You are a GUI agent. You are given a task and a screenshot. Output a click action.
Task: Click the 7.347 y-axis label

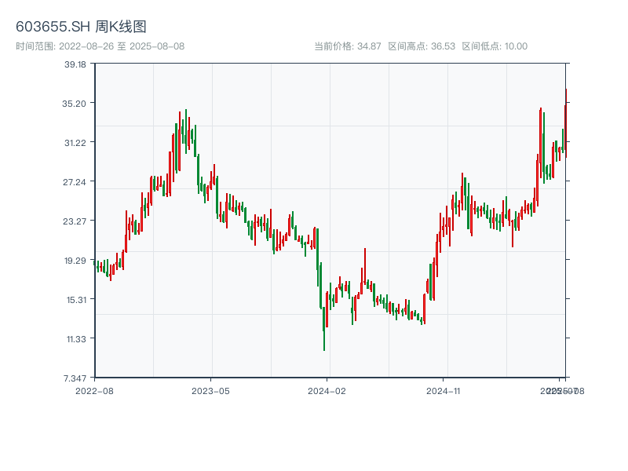click(75, 378)
